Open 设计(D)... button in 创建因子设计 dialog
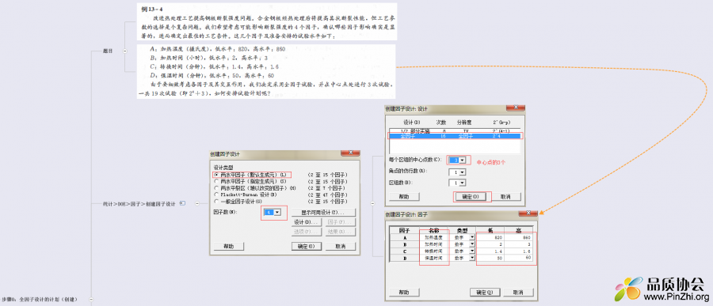Image resolution: width=713 pixels, height=306 pixels. click(x=307, y=222)
